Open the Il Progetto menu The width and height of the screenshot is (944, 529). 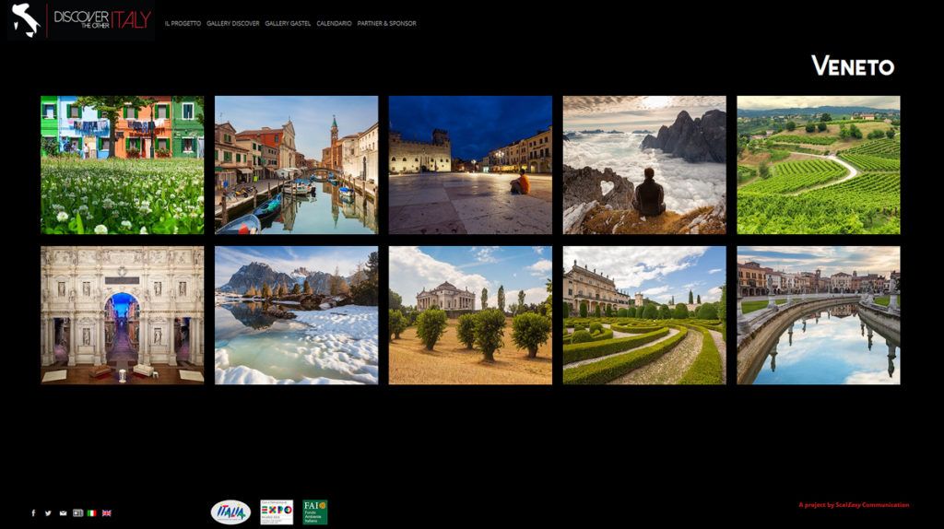point(183,23)
